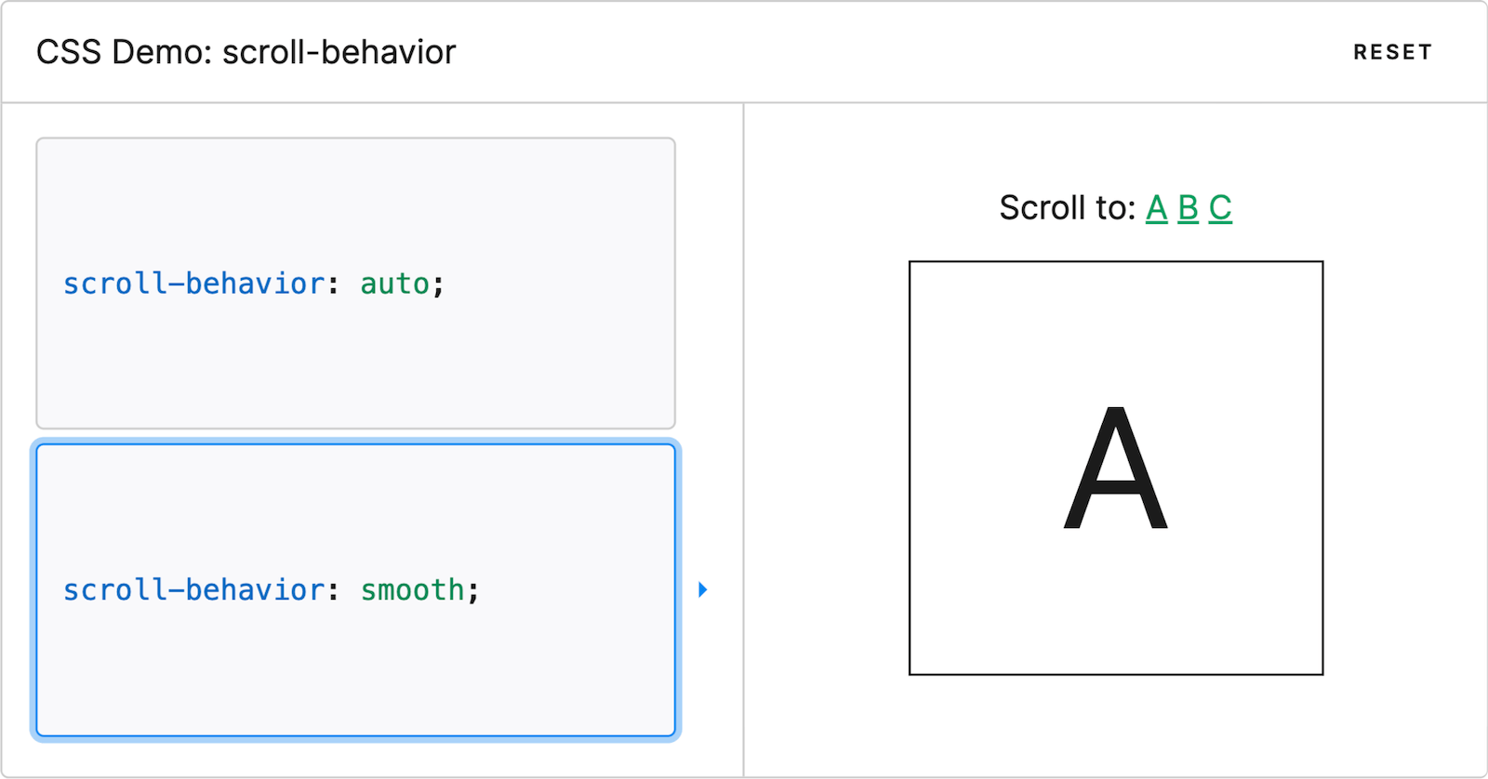The image size is (1488, 779).
Task: Click the link A to scroll to section A
Action: tap(1156, 208)
